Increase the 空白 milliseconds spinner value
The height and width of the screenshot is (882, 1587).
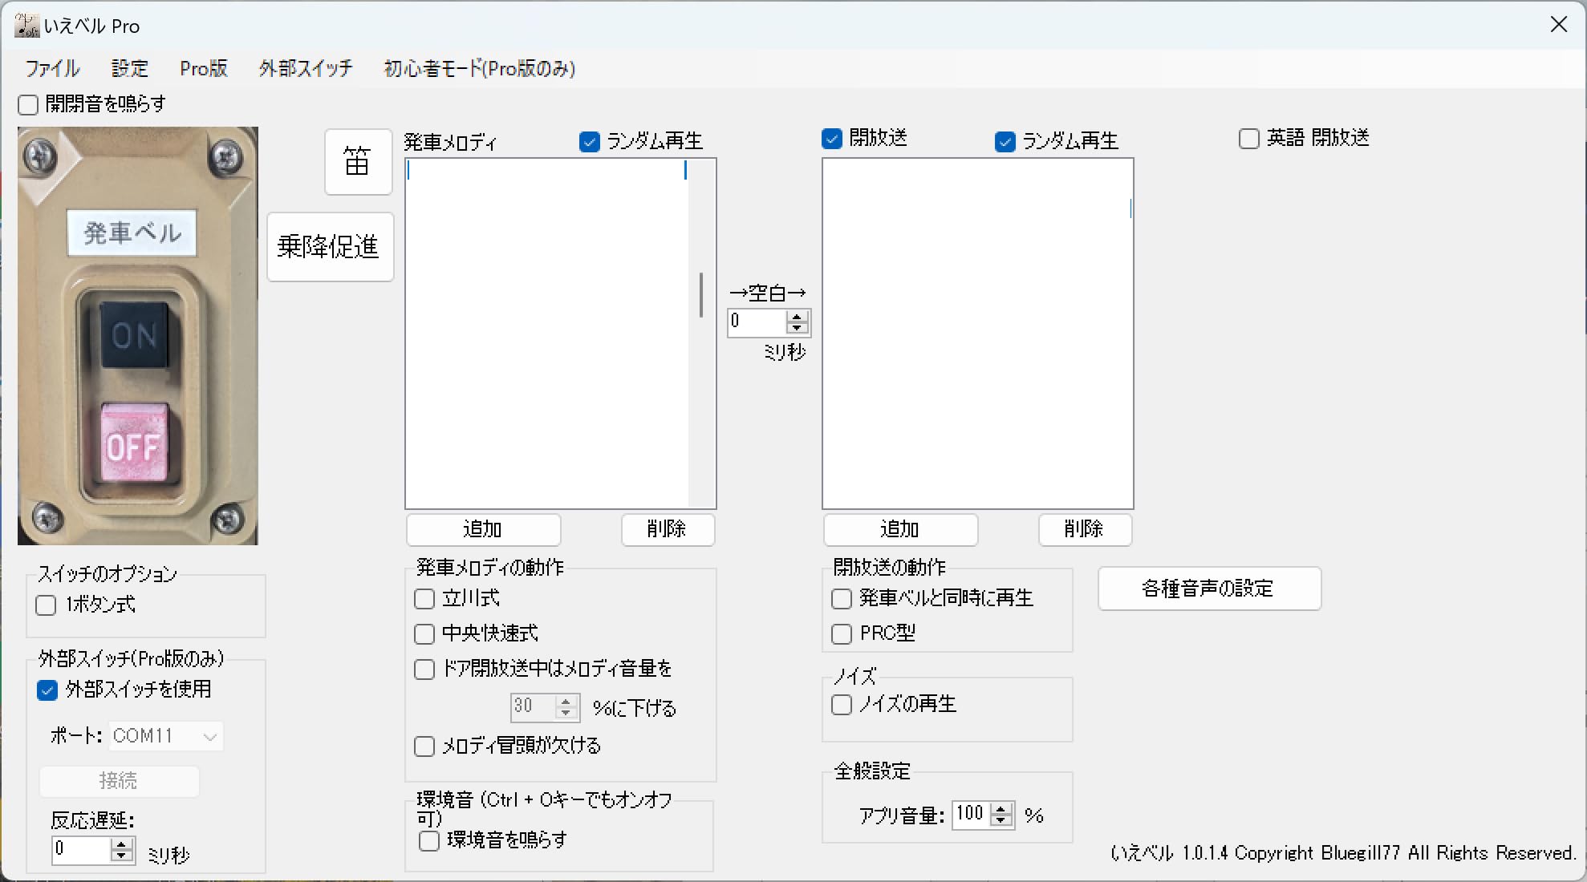point(797,317)
